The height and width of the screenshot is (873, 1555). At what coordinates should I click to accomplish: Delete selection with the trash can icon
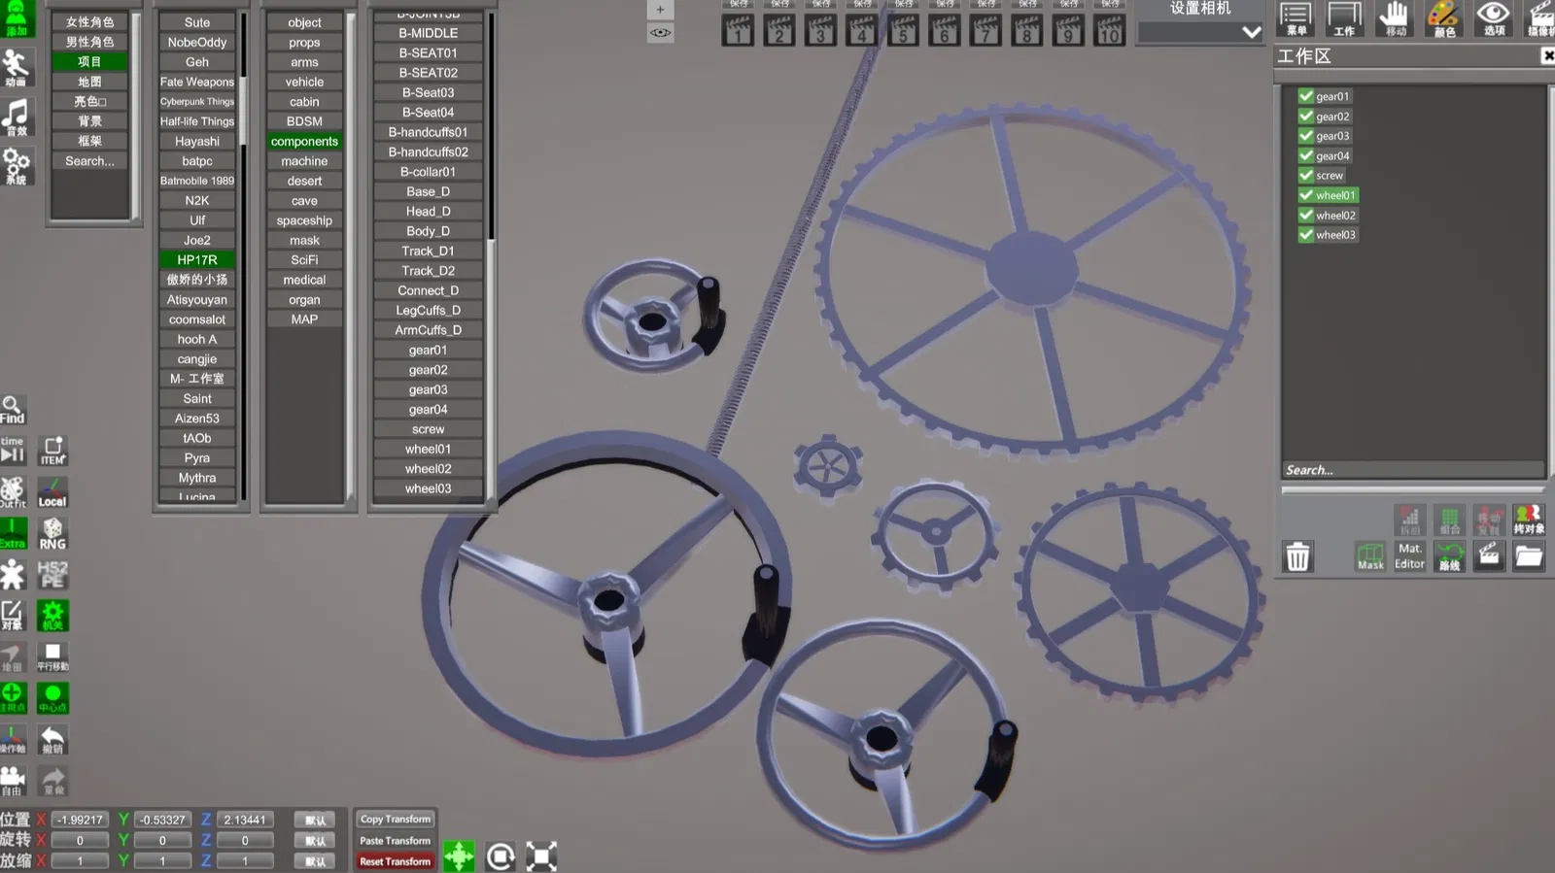1297,556
